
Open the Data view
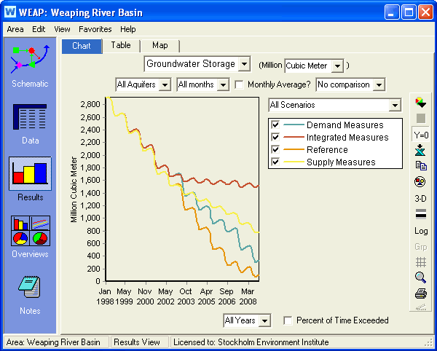pos(30,124)
